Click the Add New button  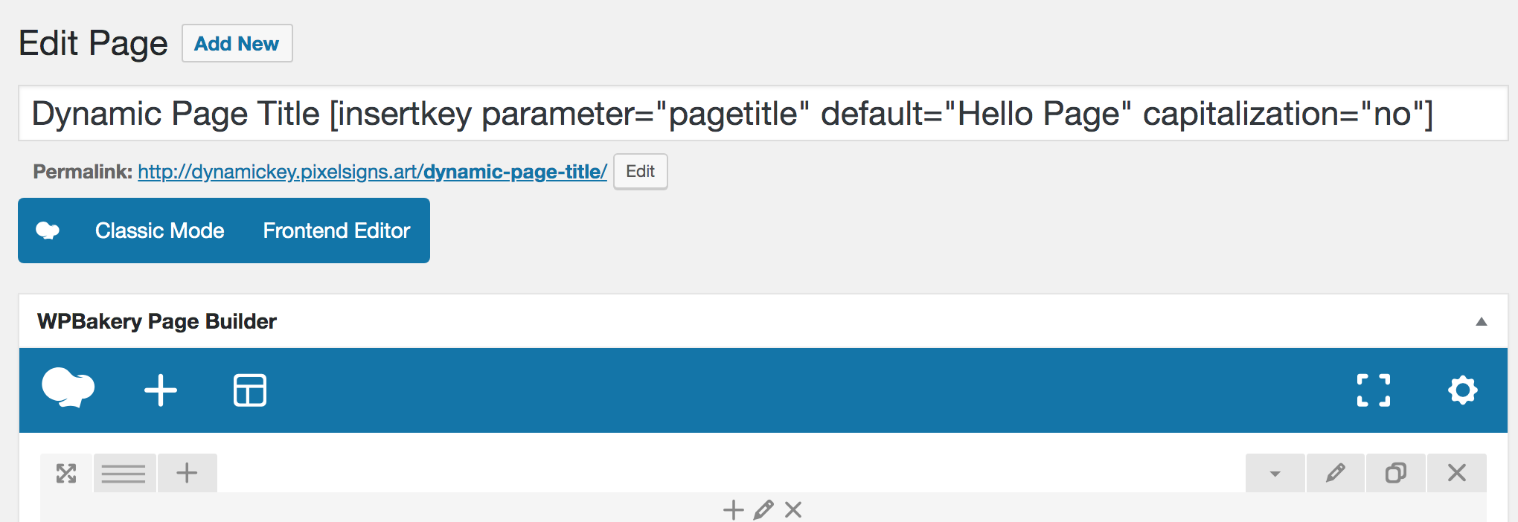[237, 44]
